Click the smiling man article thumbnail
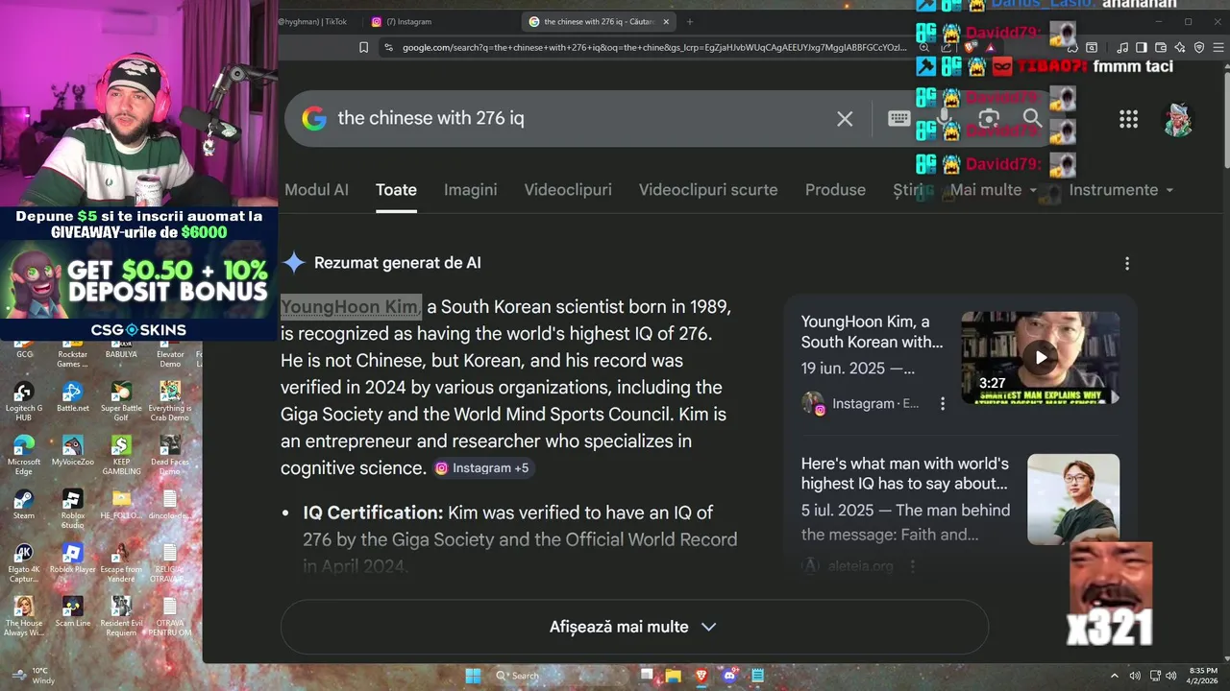The width and height of the screenshot is (1230, 691). tap(1073, 499)
